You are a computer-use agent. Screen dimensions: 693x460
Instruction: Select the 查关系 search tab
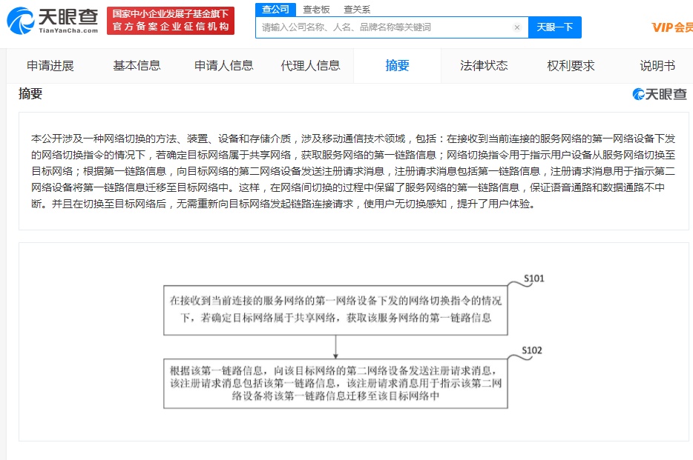[357, 10]
